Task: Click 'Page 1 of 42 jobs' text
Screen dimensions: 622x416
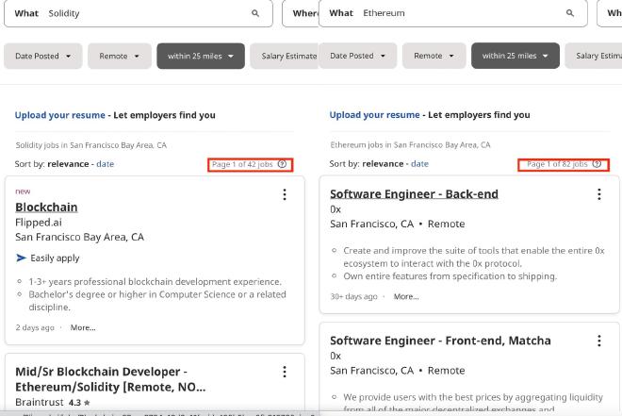Action: (242, 164)
